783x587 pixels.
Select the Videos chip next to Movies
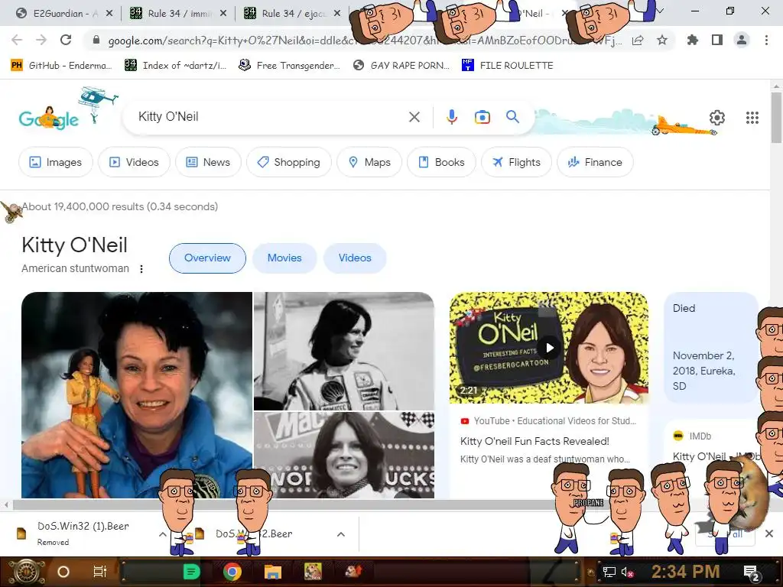pos(355,258)
